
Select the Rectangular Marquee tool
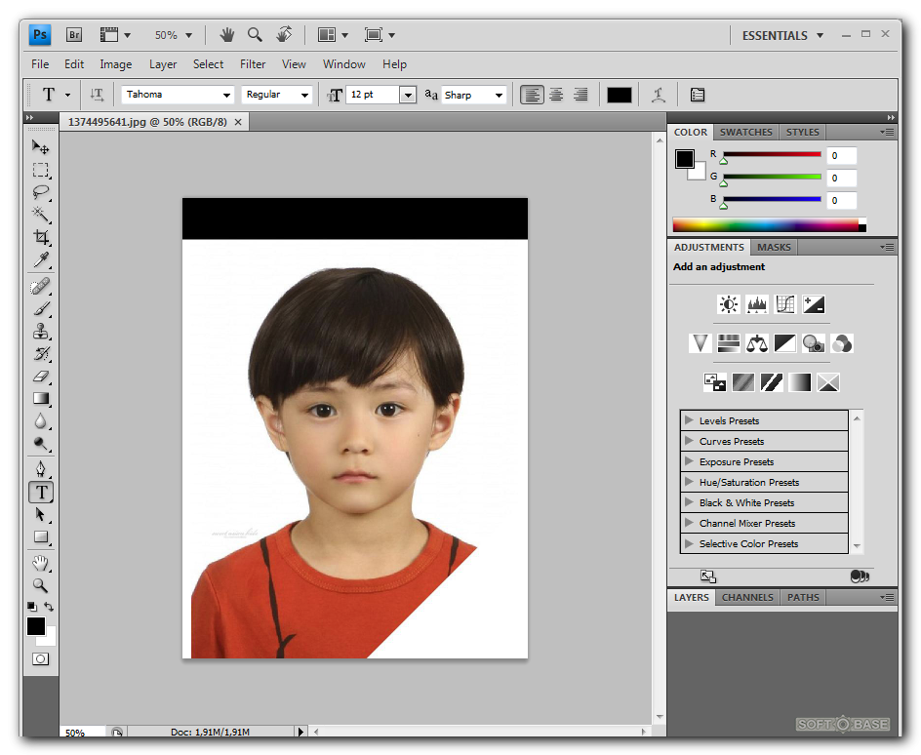(x=41, y=171)
